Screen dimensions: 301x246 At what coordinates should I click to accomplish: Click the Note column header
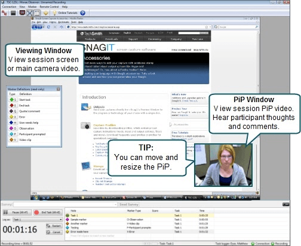tap(73, 211)
